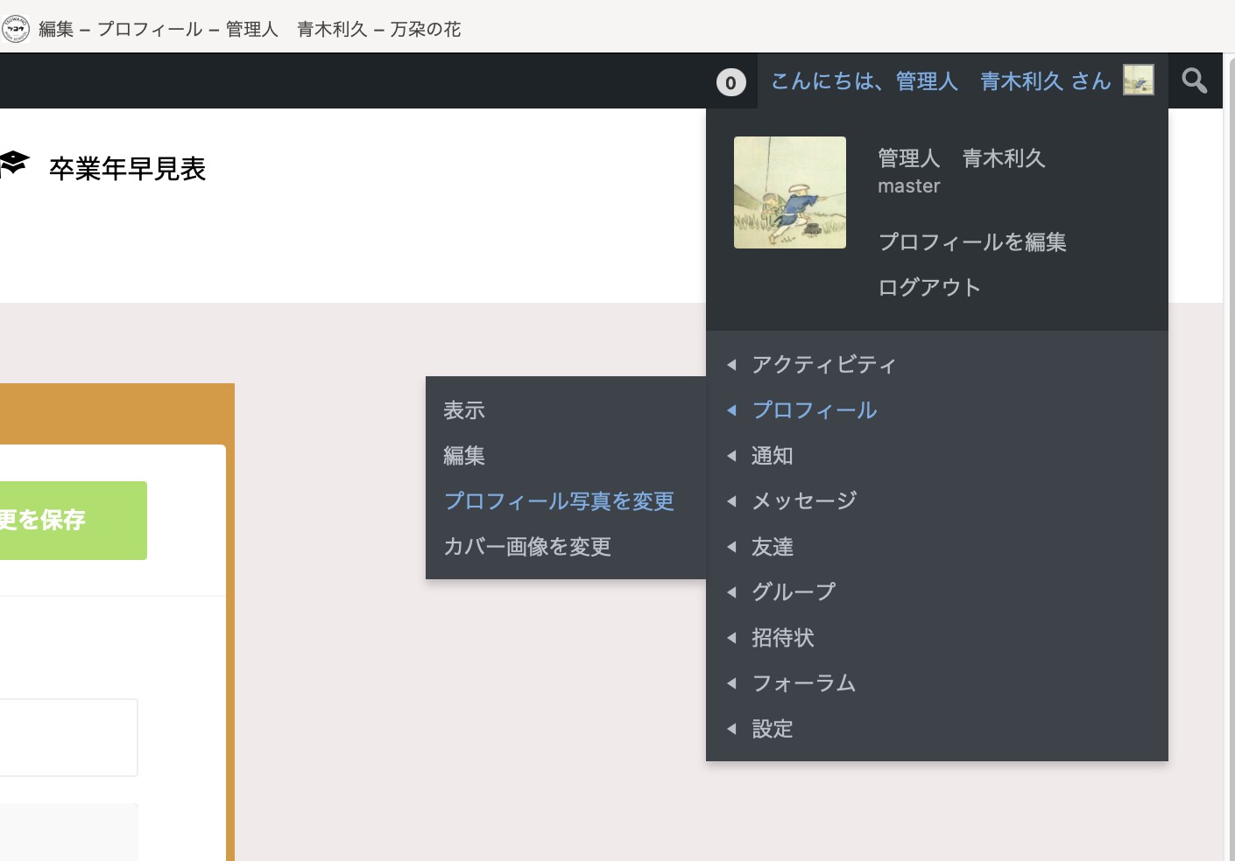Click the ログアウト link
The width and height of the screenshot is (1235, 861).
click(928, 288)
